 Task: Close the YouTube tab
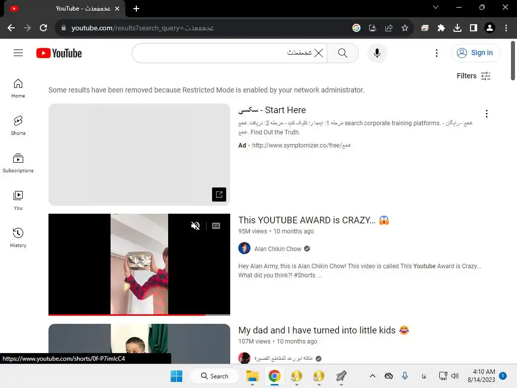117,9
